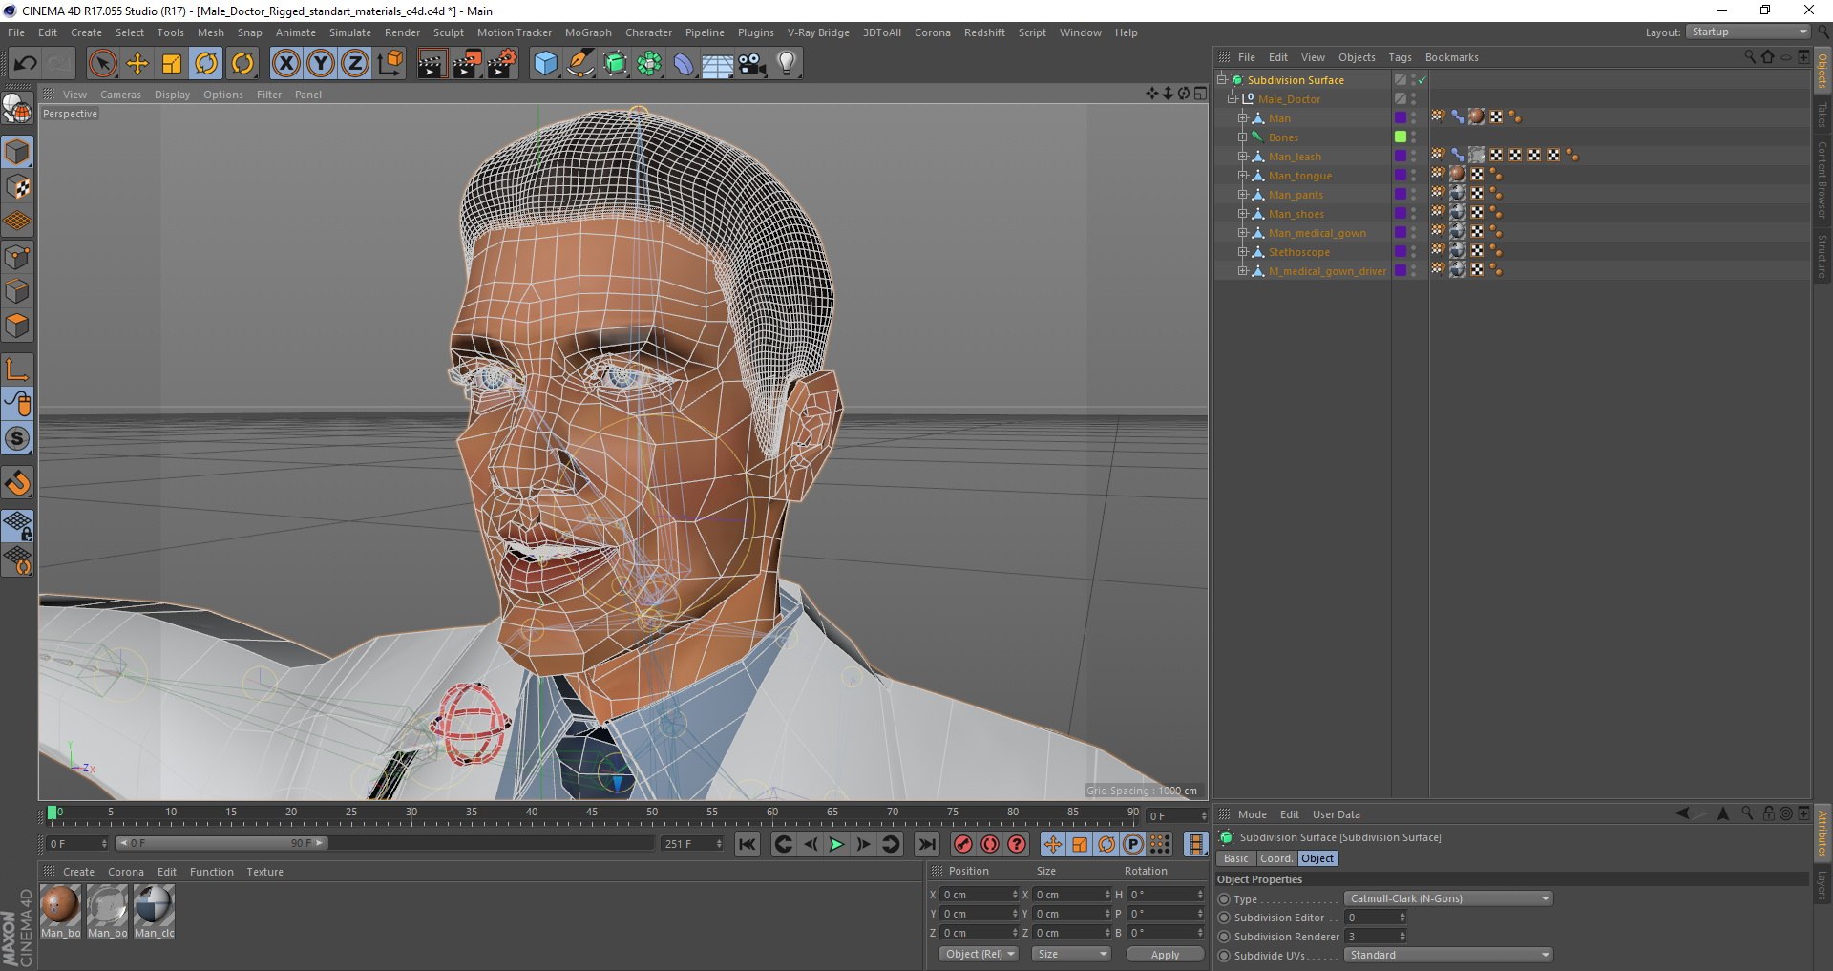Open the Type Catmull-Clark dropdown
This screenshot has height=971, width=1833.
[x=1448, y=898]
